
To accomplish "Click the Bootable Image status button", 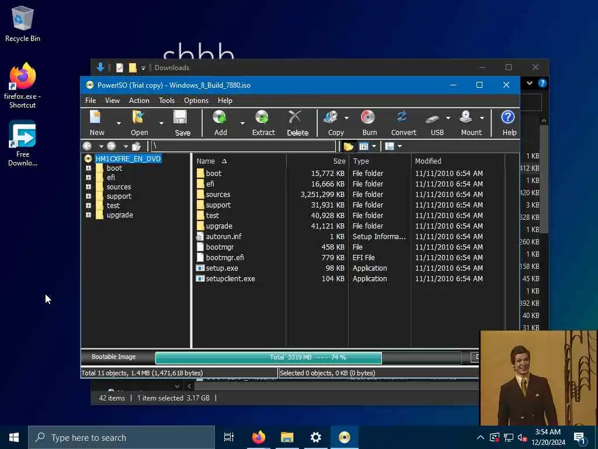I will pyautogui.click(x=114, y=357).
